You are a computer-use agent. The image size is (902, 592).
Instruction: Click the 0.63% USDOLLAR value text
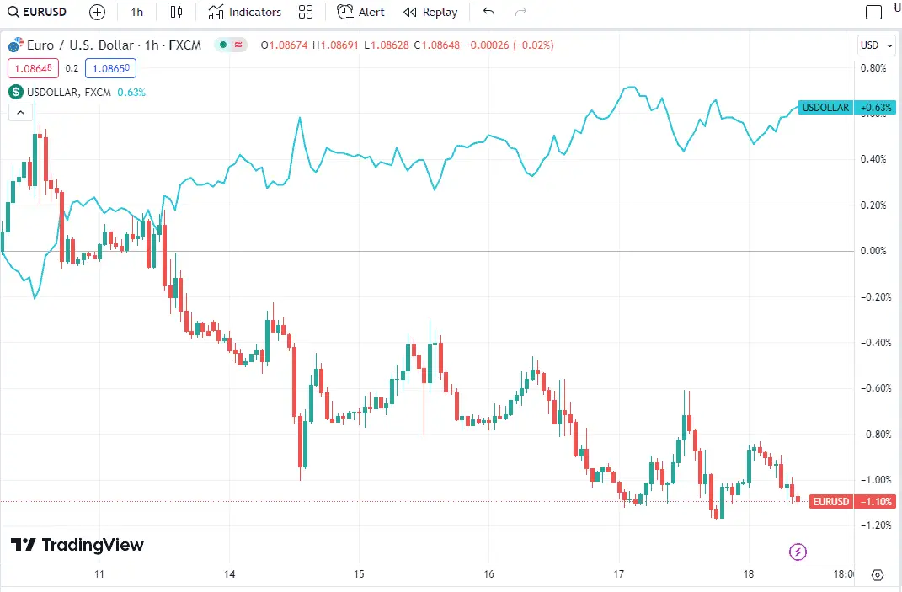point(131,92)
